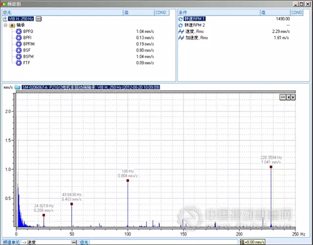Open spectrum unit dropdown at bottom
Screen dimensions: 313x245
pyautogui.click(x=74, y=242)
